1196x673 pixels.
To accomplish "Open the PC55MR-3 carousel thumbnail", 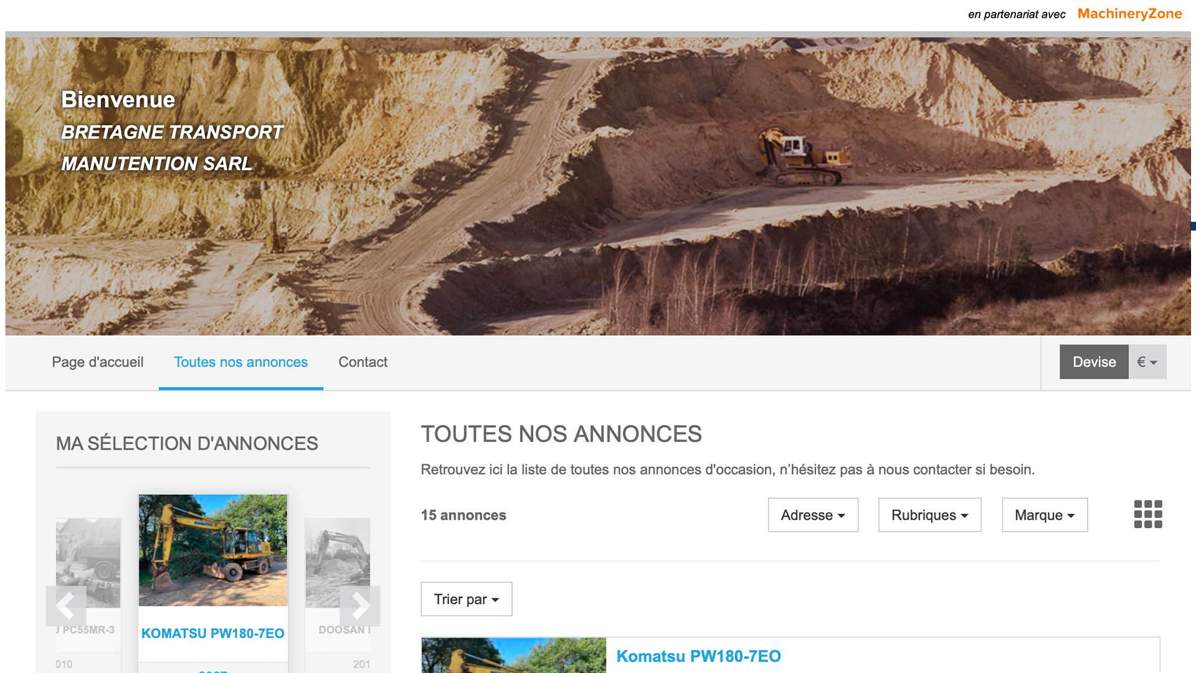I will [x=88, y=563].
